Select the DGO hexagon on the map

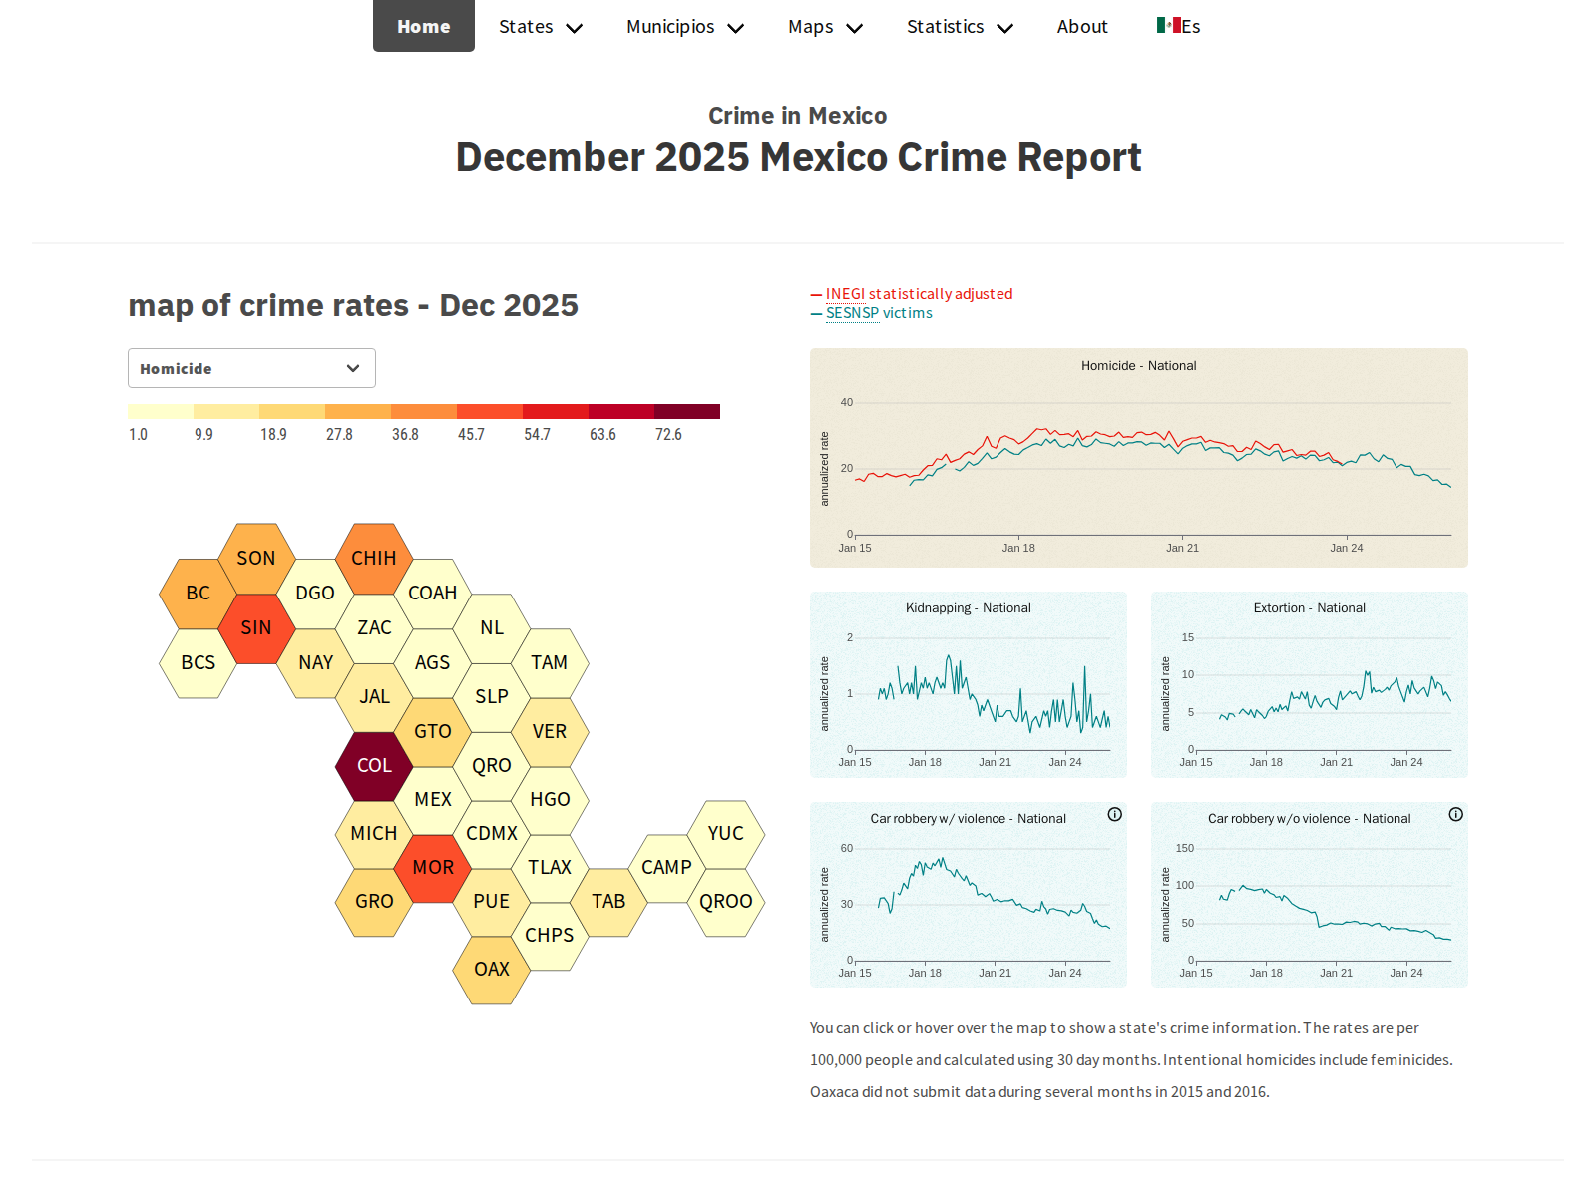315,593
